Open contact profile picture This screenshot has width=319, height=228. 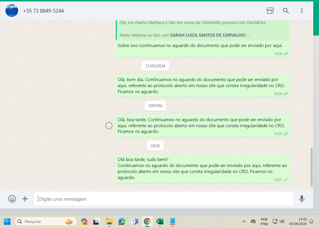click(x=12, y=11)
